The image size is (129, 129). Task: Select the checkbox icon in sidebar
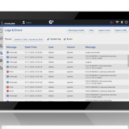click(1, 38)
